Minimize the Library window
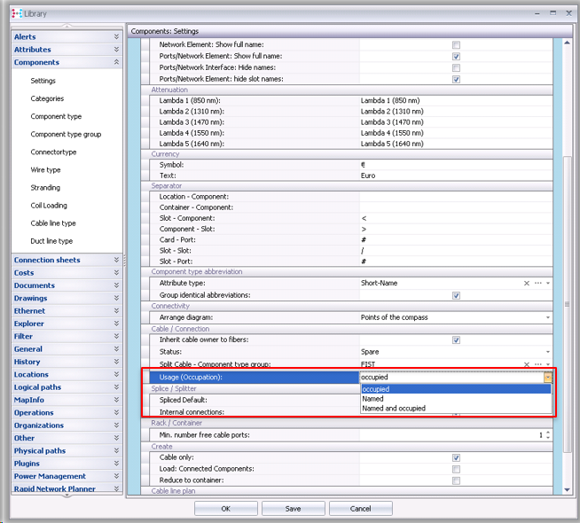The width and height of the screenshot is (580, 523). click(x=537, y=13)
